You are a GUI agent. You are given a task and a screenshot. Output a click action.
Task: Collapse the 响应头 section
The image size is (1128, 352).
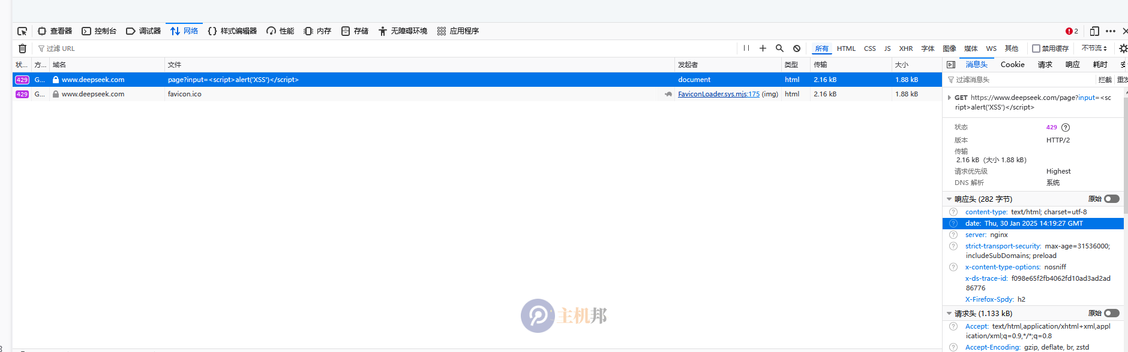(949, 199)
